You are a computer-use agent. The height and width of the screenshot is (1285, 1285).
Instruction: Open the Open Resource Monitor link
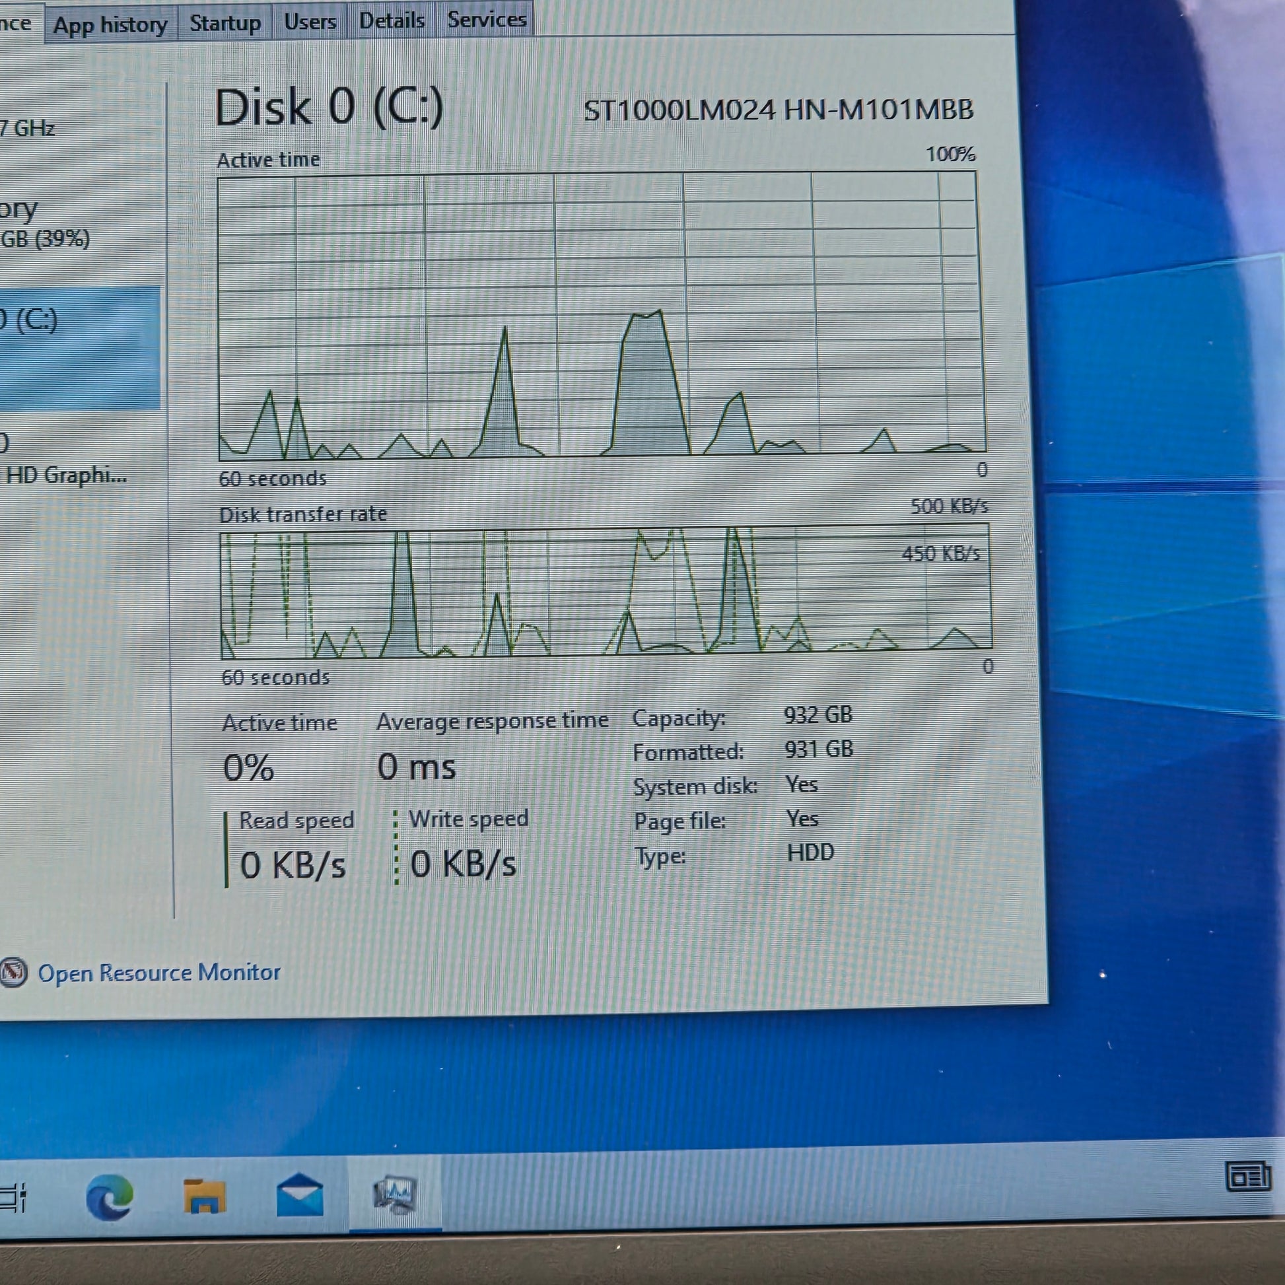[x=159, y=973]
